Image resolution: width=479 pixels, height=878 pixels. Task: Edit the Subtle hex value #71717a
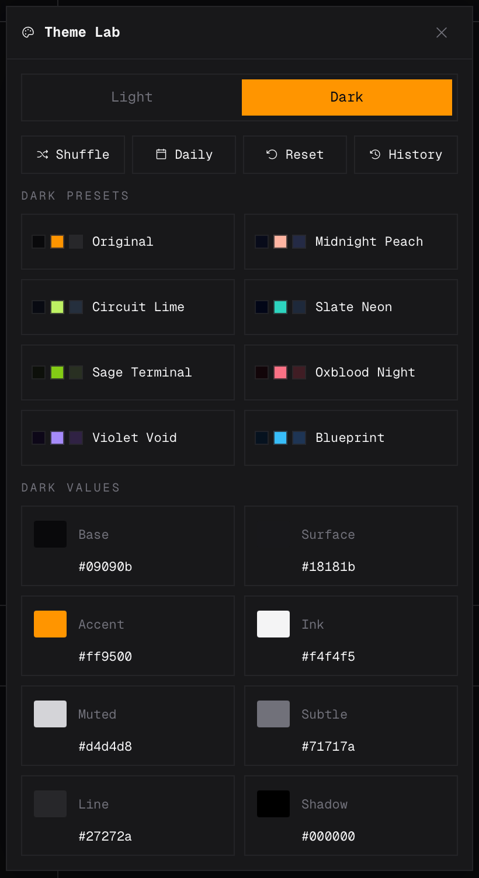pos(328,747)
